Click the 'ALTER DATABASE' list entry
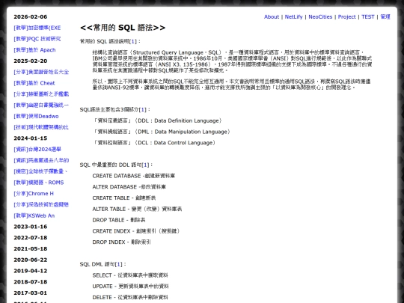The image size is (404, 303). click(129, 187)
